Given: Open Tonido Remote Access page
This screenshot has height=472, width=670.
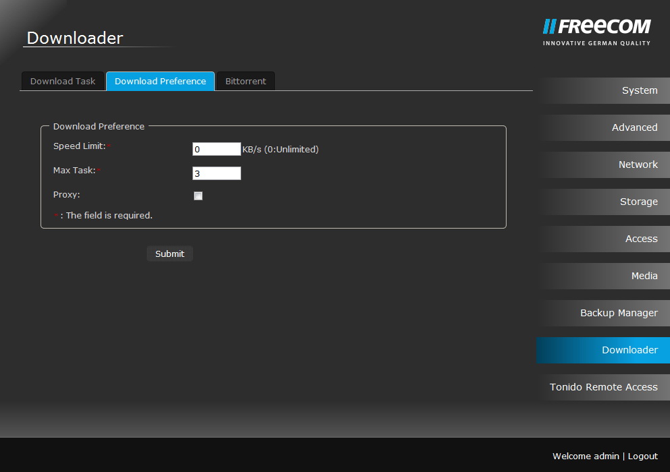Looking at the screenshot, I should (x=603, y=388).
